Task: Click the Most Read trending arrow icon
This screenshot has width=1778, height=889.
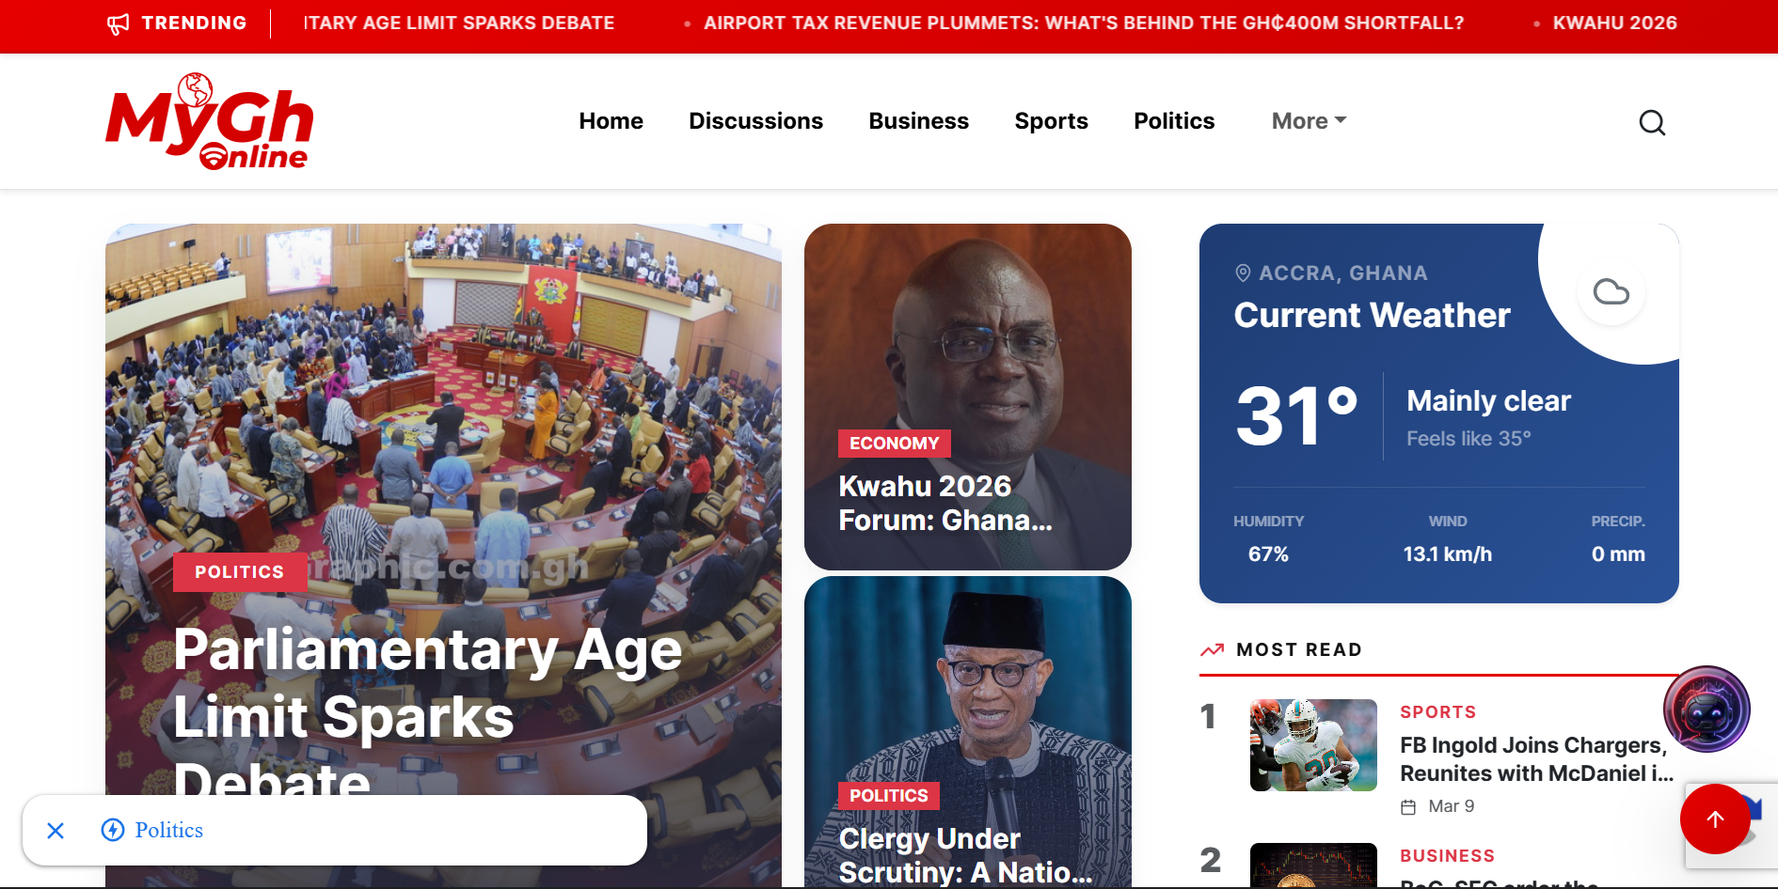Action: (1213, 649)
